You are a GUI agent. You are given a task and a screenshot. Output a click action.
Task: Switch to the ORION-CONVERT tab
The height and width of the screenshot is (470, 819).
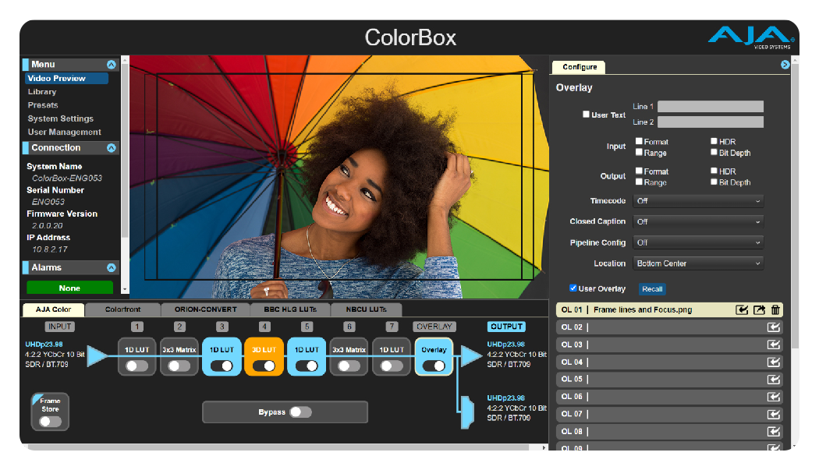pos(206,309)
